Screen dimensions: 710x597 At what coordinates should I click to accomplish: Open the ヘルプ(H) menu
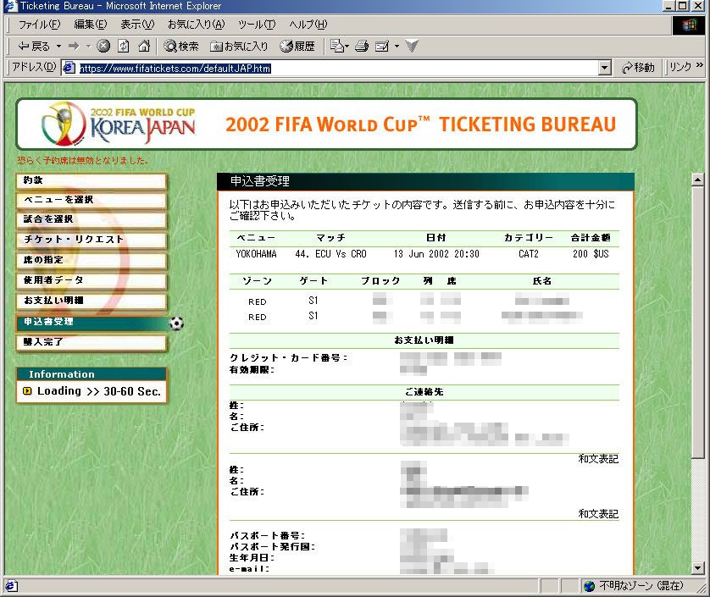[308, 25]
